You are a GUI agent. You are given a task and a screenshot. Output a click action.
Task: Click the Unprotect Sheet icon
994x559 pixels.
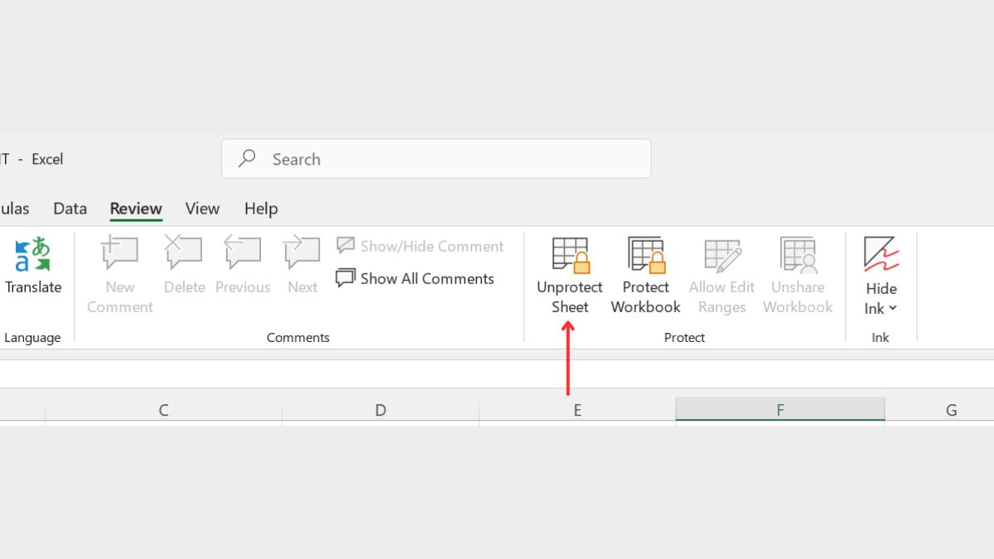570,256
